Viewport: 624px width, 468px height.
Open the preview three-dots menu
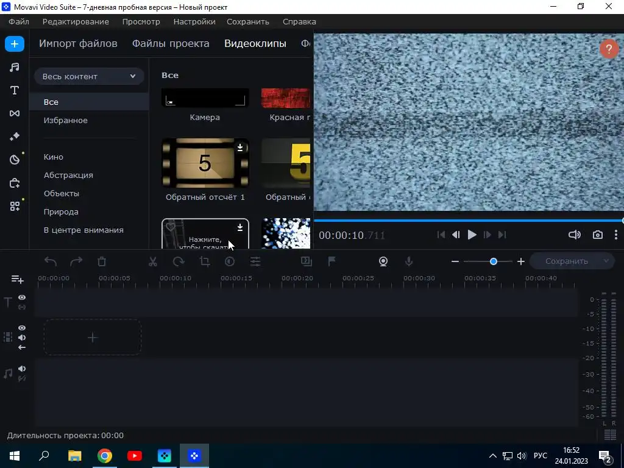615,235
